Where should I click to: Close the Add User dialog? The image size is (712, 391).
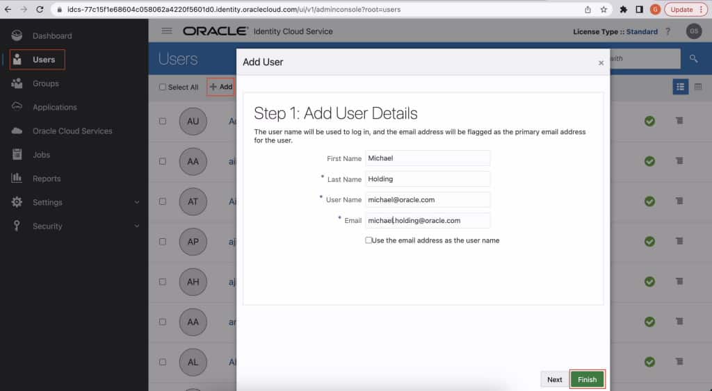click(x=601, y=63)
